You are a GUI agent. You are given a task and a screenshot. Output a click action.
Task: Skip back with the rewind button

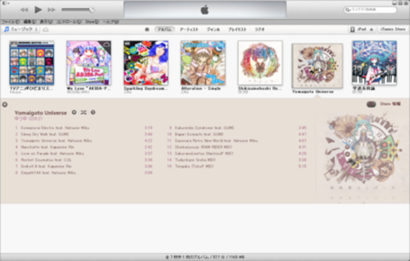(x=24, y=10)
